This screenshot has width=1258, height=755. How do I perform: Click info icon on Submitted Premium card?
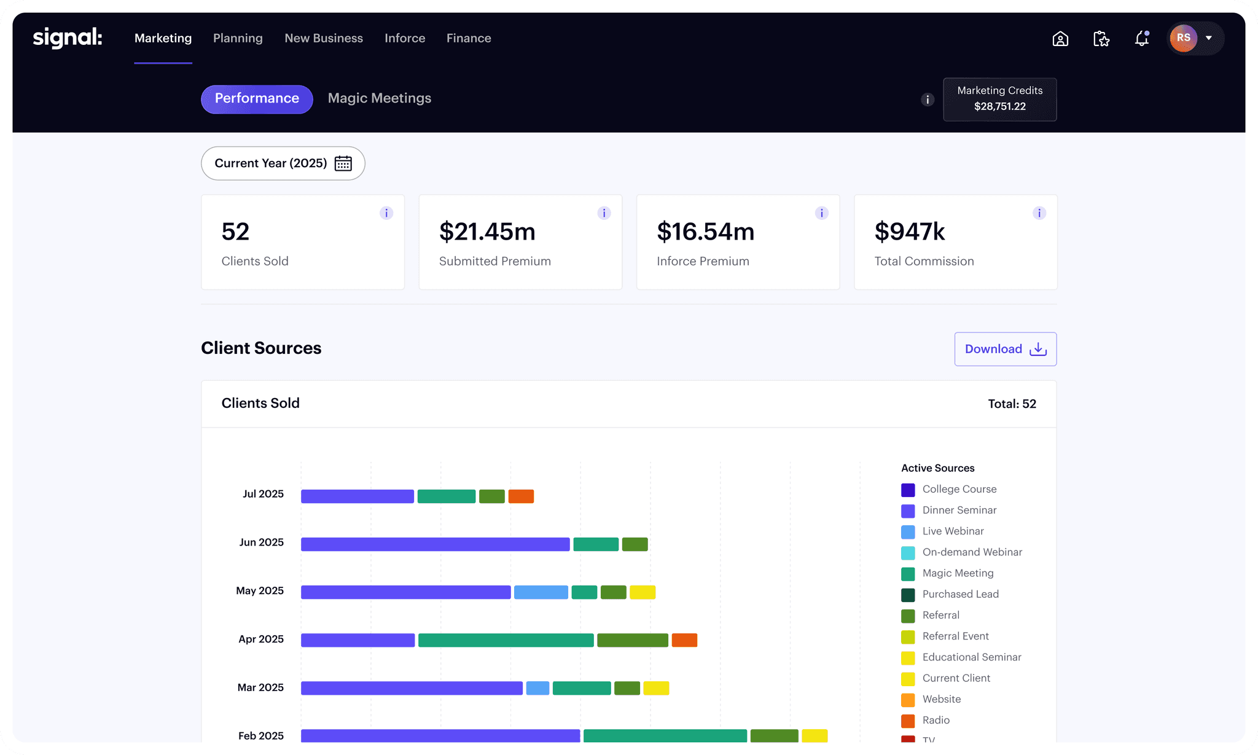point(604,213)
